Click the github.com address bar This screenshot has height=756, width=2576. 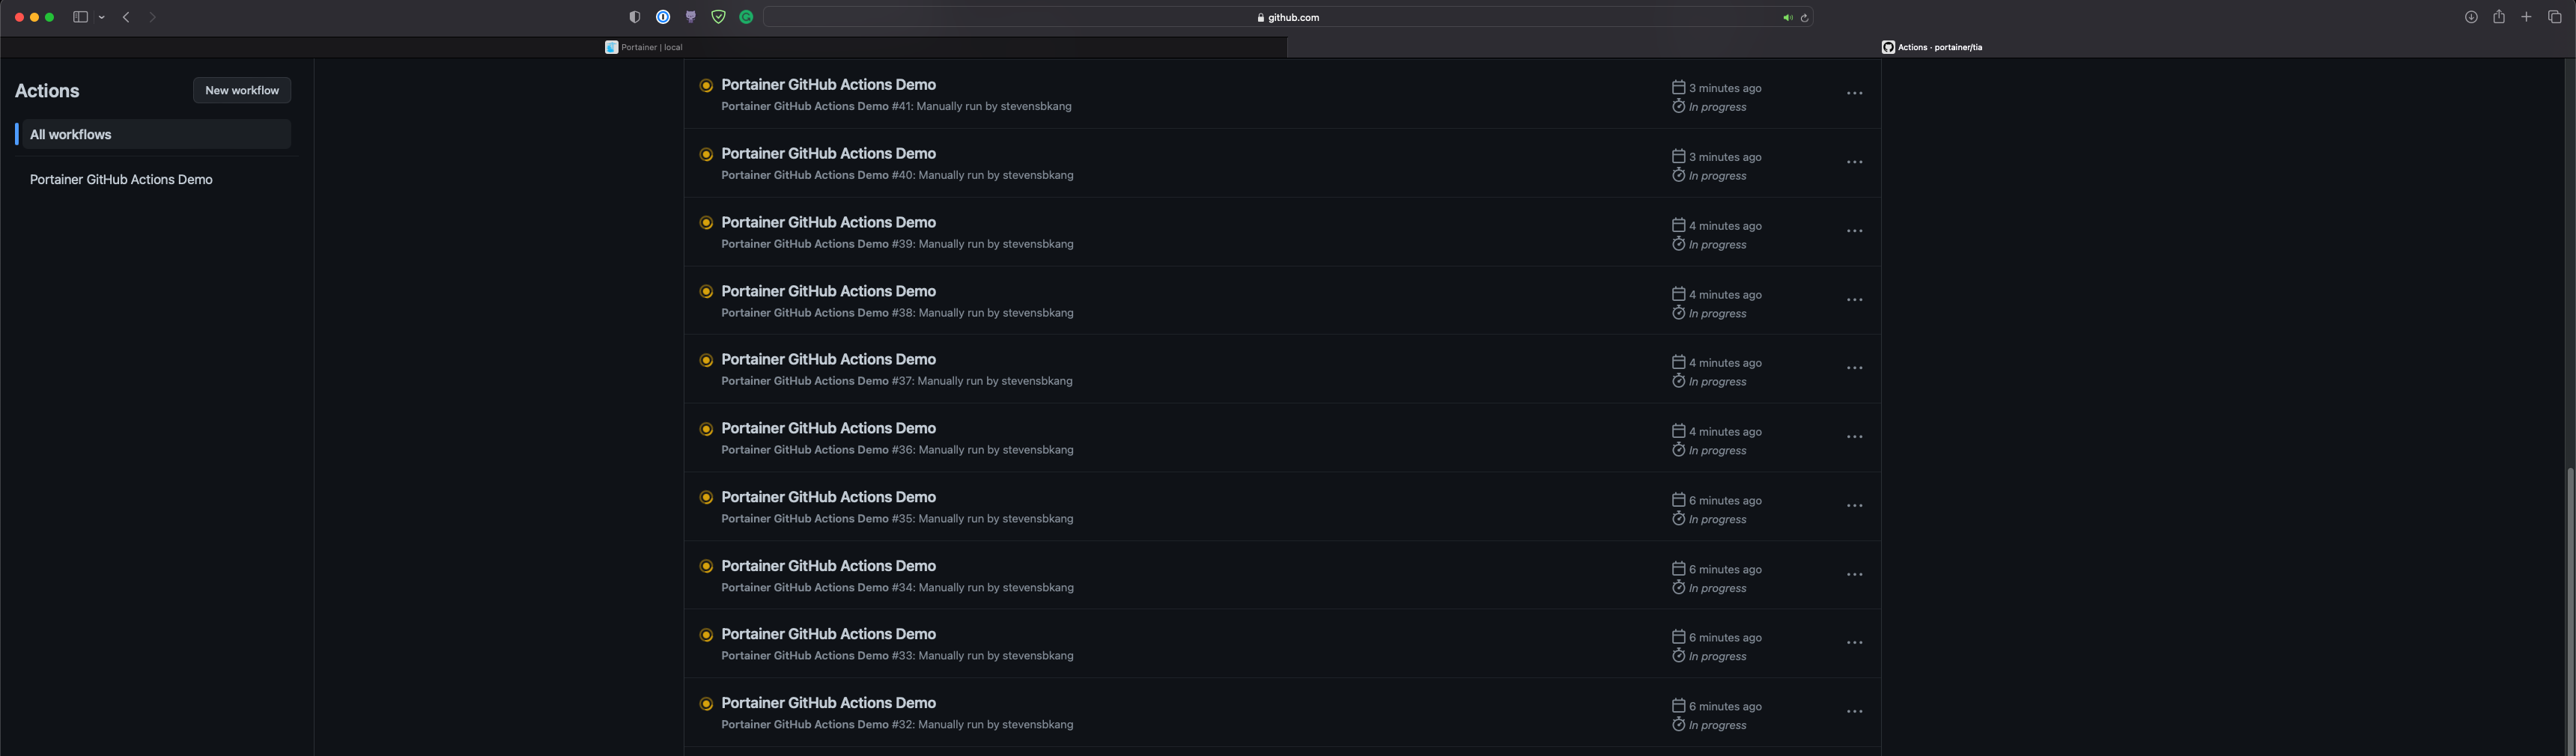pos(1288,17)
